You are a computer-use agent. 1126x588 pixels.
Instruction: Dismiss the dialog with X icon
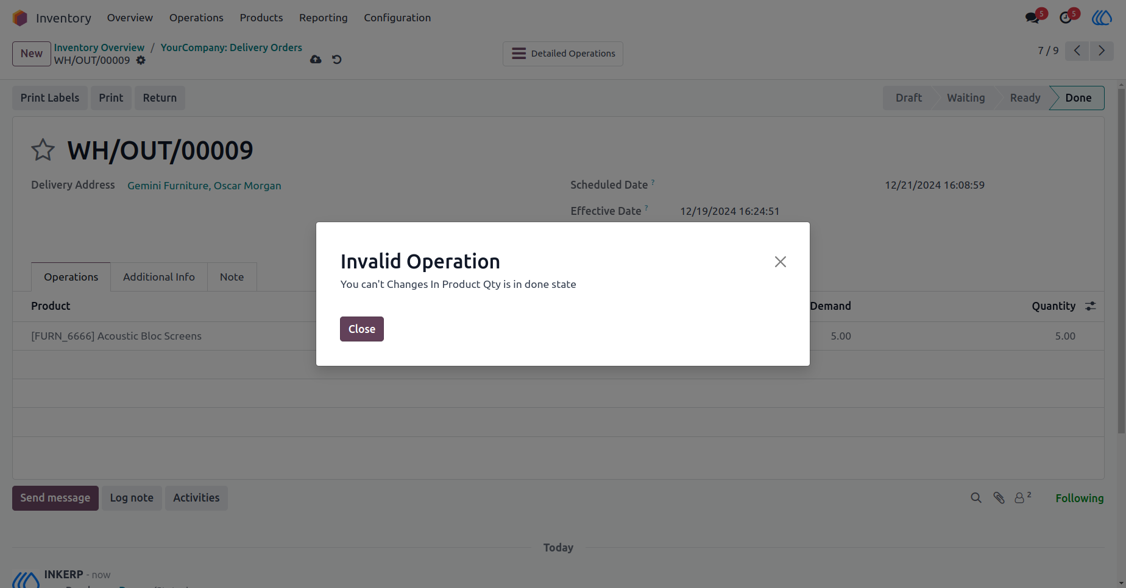click(x=781, y=262)
